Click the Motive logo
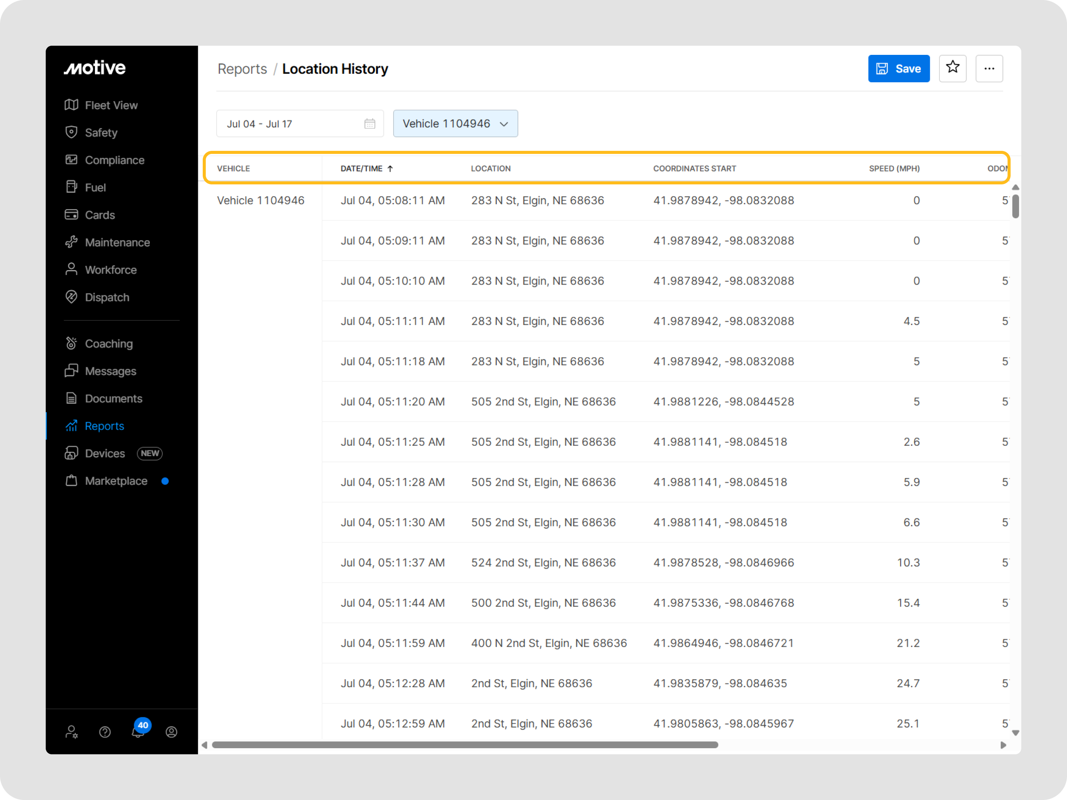The image size is (1067, 800). [x=95, y=68]
